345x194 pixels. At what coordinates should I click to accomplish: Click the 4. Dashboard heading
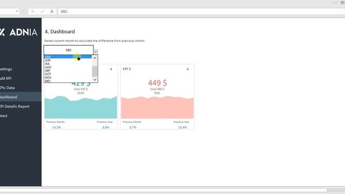60,32
